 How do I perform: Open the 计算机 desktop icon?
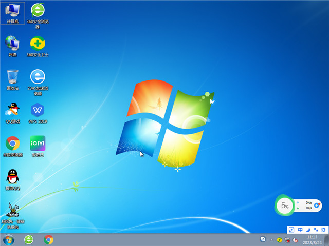tap(12, 13)
